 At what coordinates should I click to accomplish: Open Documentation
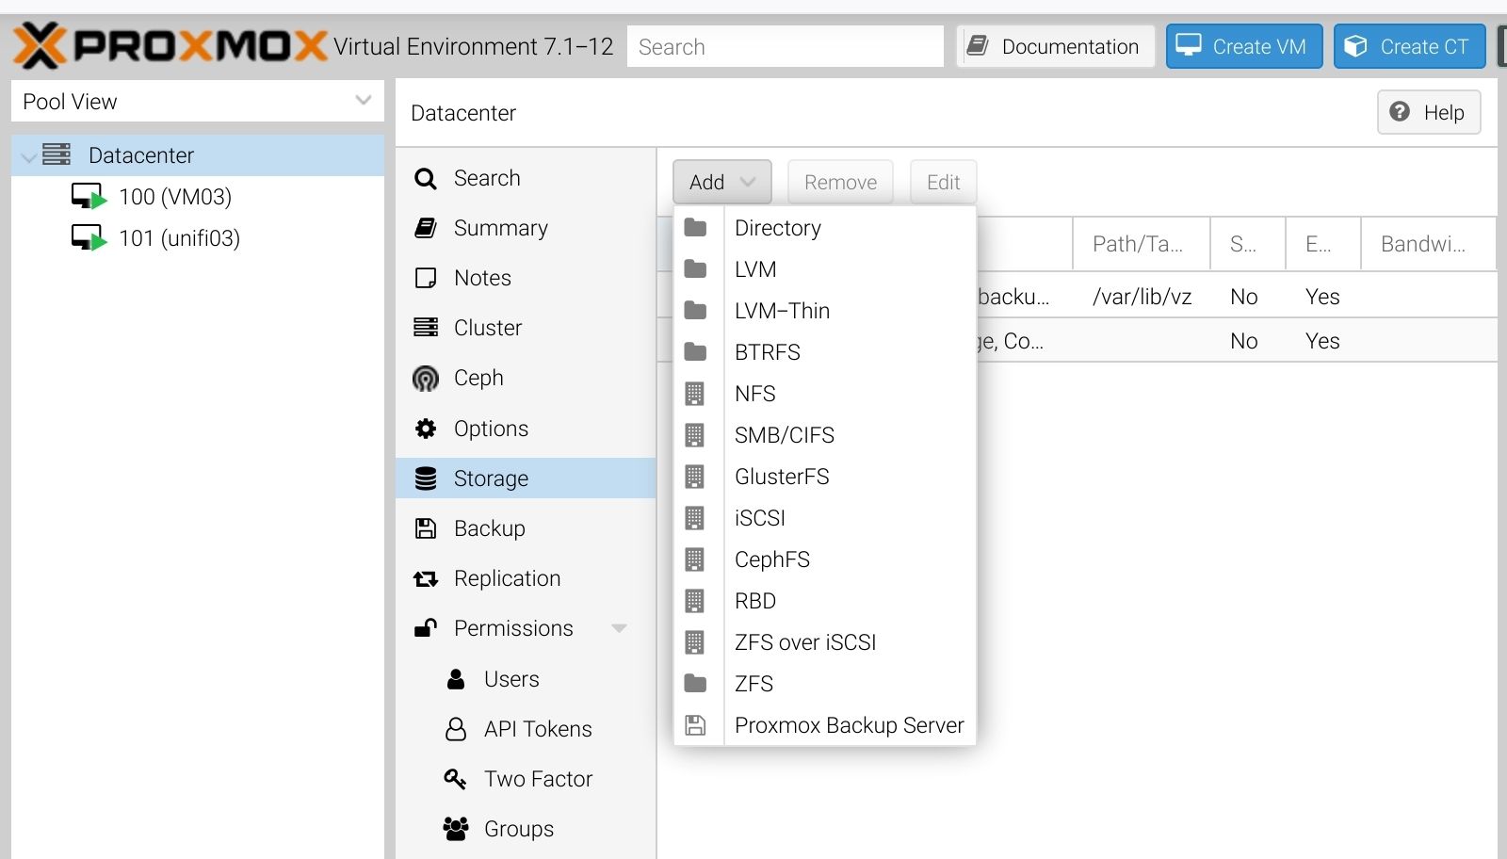(x=1056, y=46)
